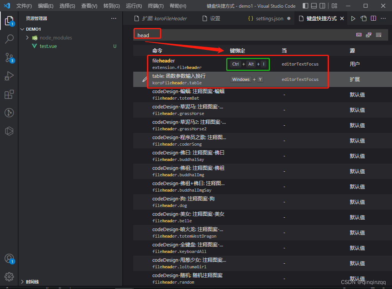Open the 编辑(E) menu

coord(46,6)
